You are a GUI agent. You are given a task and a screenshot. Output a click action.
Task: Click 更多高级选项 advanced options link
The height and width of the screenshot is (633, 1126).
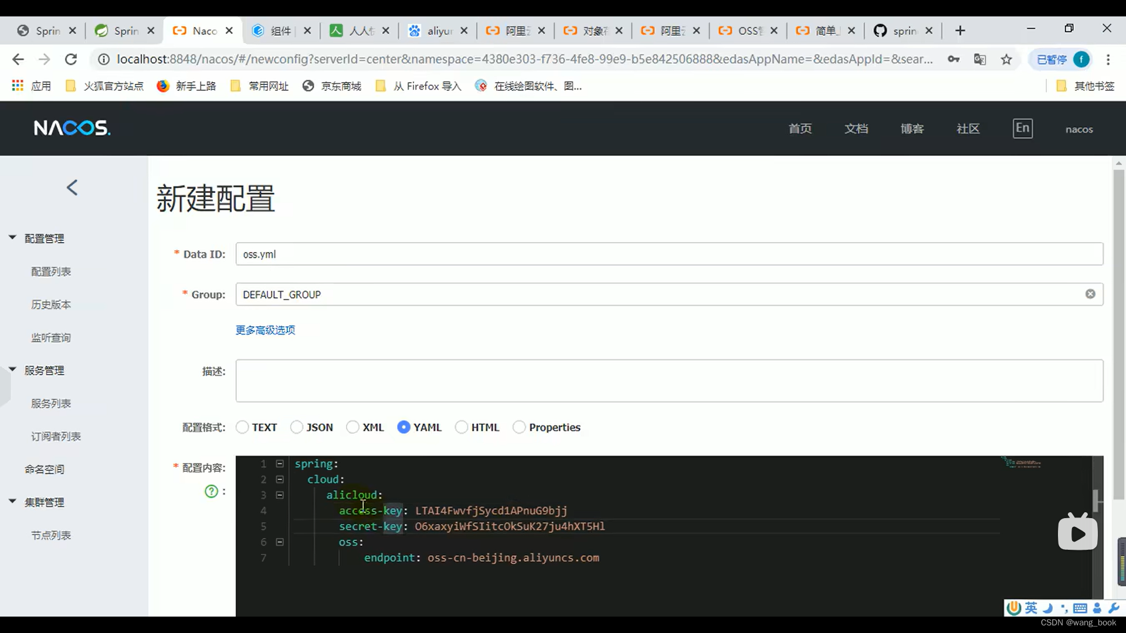(265, 330)
